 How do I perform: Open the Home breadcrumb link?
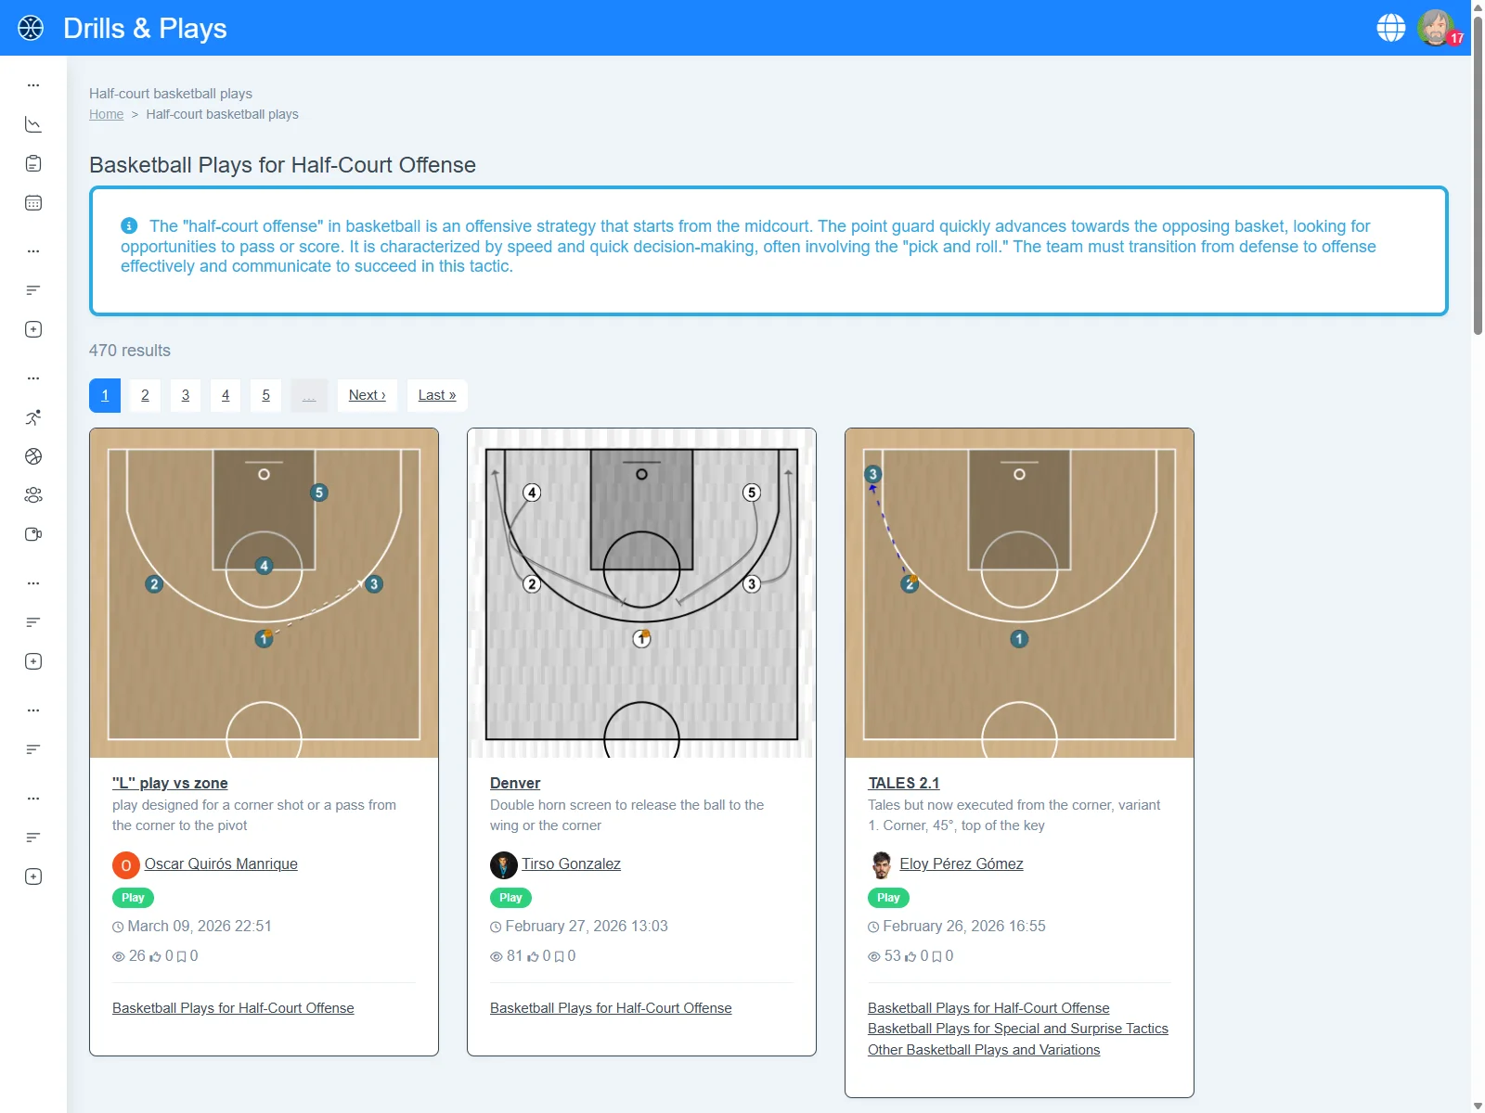coord(106,114)
